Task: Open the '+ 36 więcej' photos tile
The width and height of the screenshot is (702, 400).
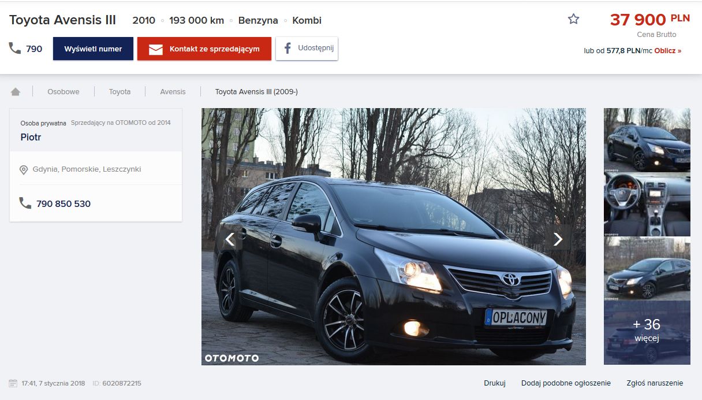Action: 647,332
